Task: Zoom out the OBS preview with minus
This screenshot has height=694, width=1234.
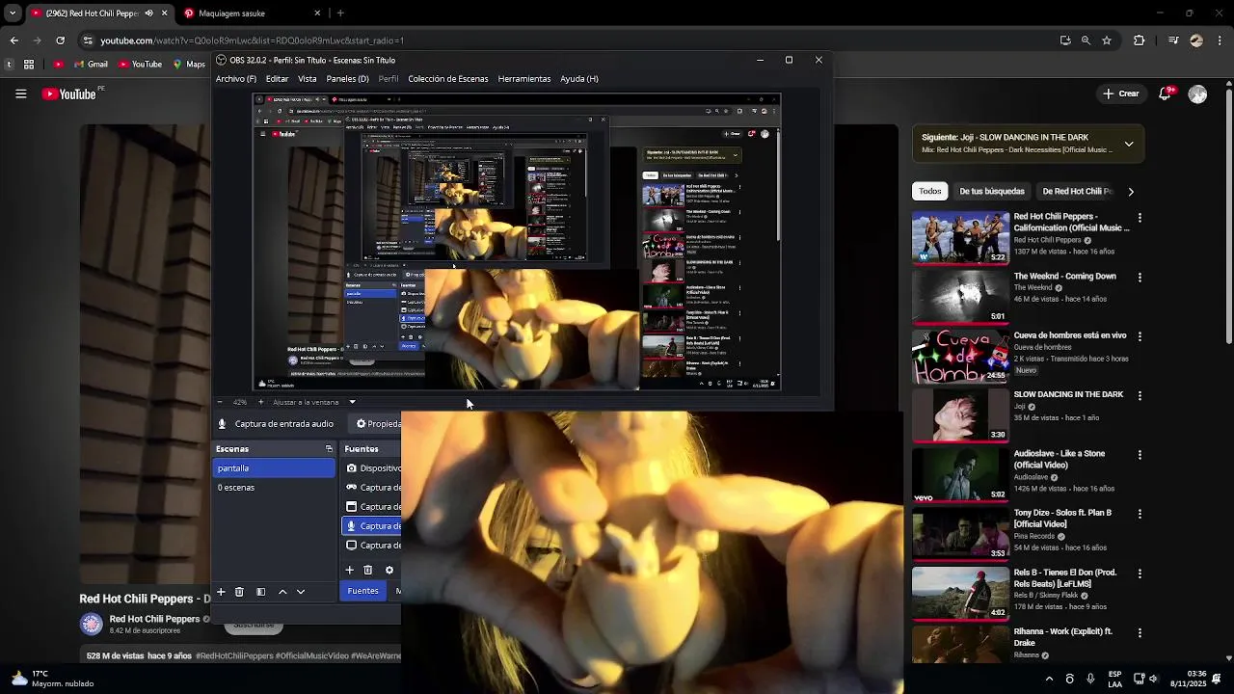Action: 220,402
